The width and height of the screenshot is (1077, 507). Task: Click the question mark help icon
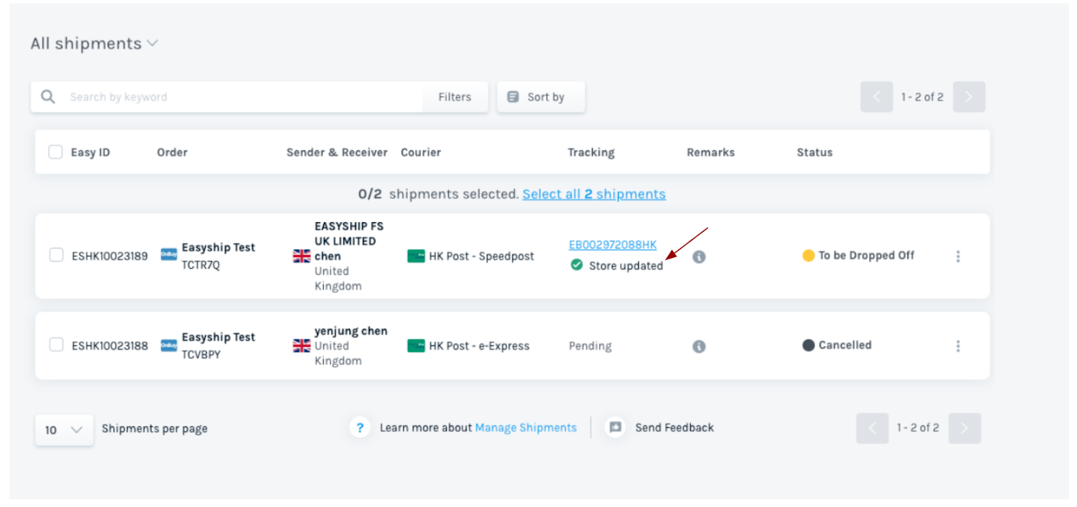click(x=360, y=428)
